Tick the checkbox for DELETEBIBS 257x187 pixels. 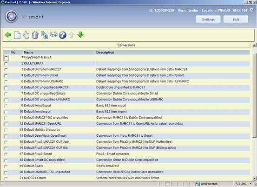tap(6, 64)
